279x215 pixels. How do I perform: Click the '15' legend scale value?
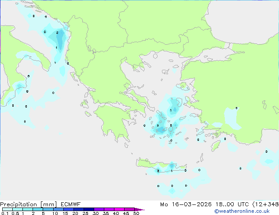click(x=65, y=213)
